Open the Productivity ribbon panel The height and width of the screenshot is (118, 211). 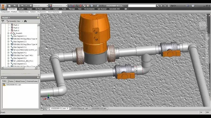tap(42, 12)
